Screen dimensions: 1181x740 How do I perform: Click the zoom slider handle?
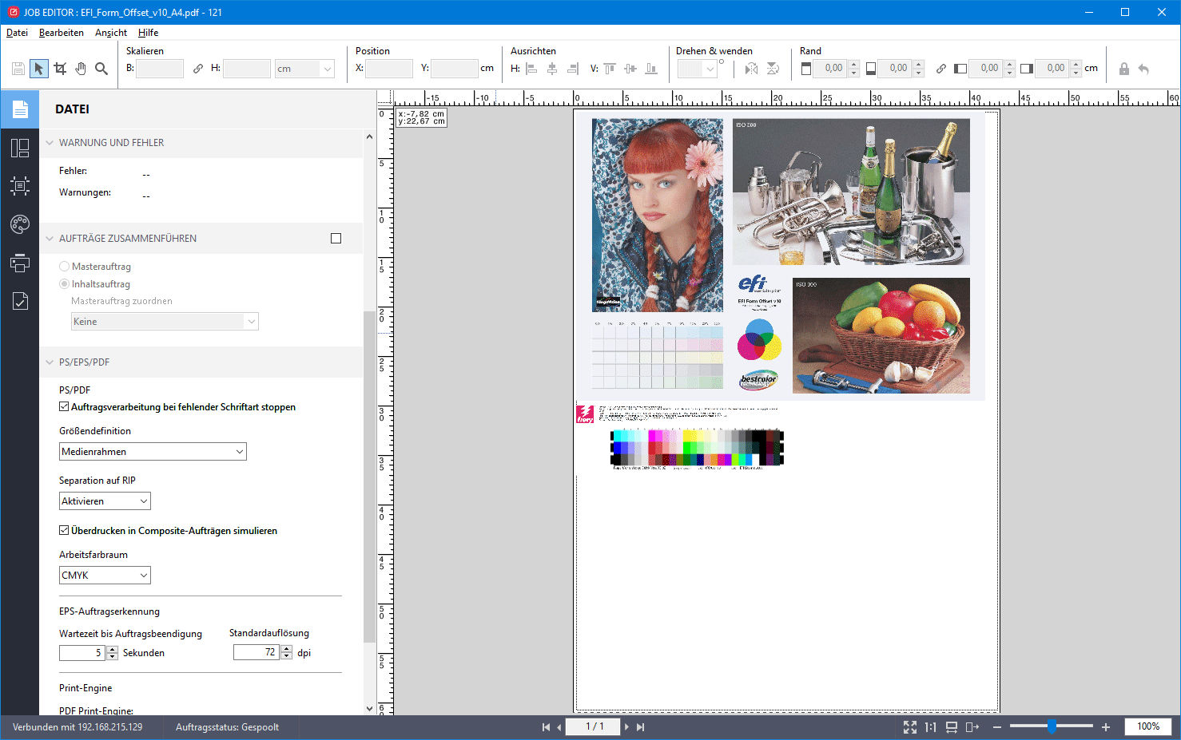1052,726
